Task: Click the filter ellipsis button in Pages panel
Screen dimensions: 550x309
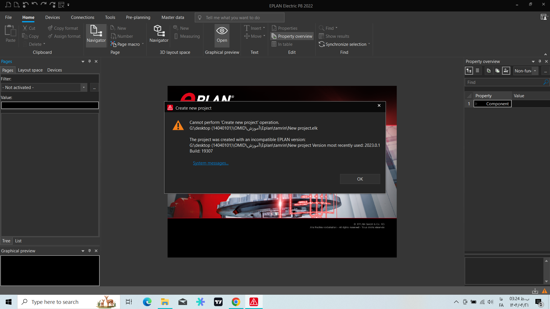Action: point(94,88)
